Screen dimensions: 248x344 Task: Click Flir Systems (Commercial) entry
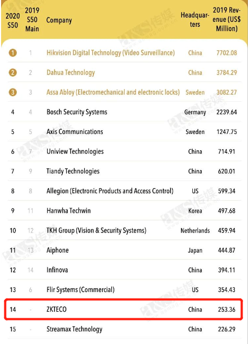[x=80, y=290]
